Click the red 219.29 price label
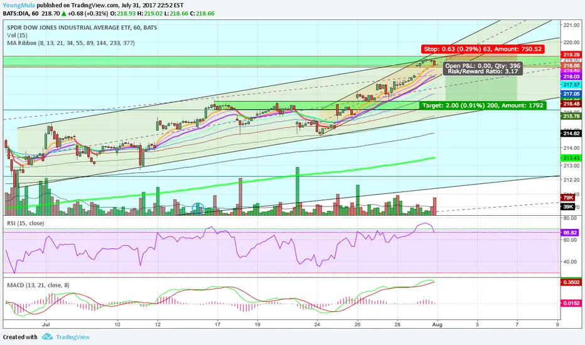This screenshot has width=585, height=345. [x=572, y=55]
